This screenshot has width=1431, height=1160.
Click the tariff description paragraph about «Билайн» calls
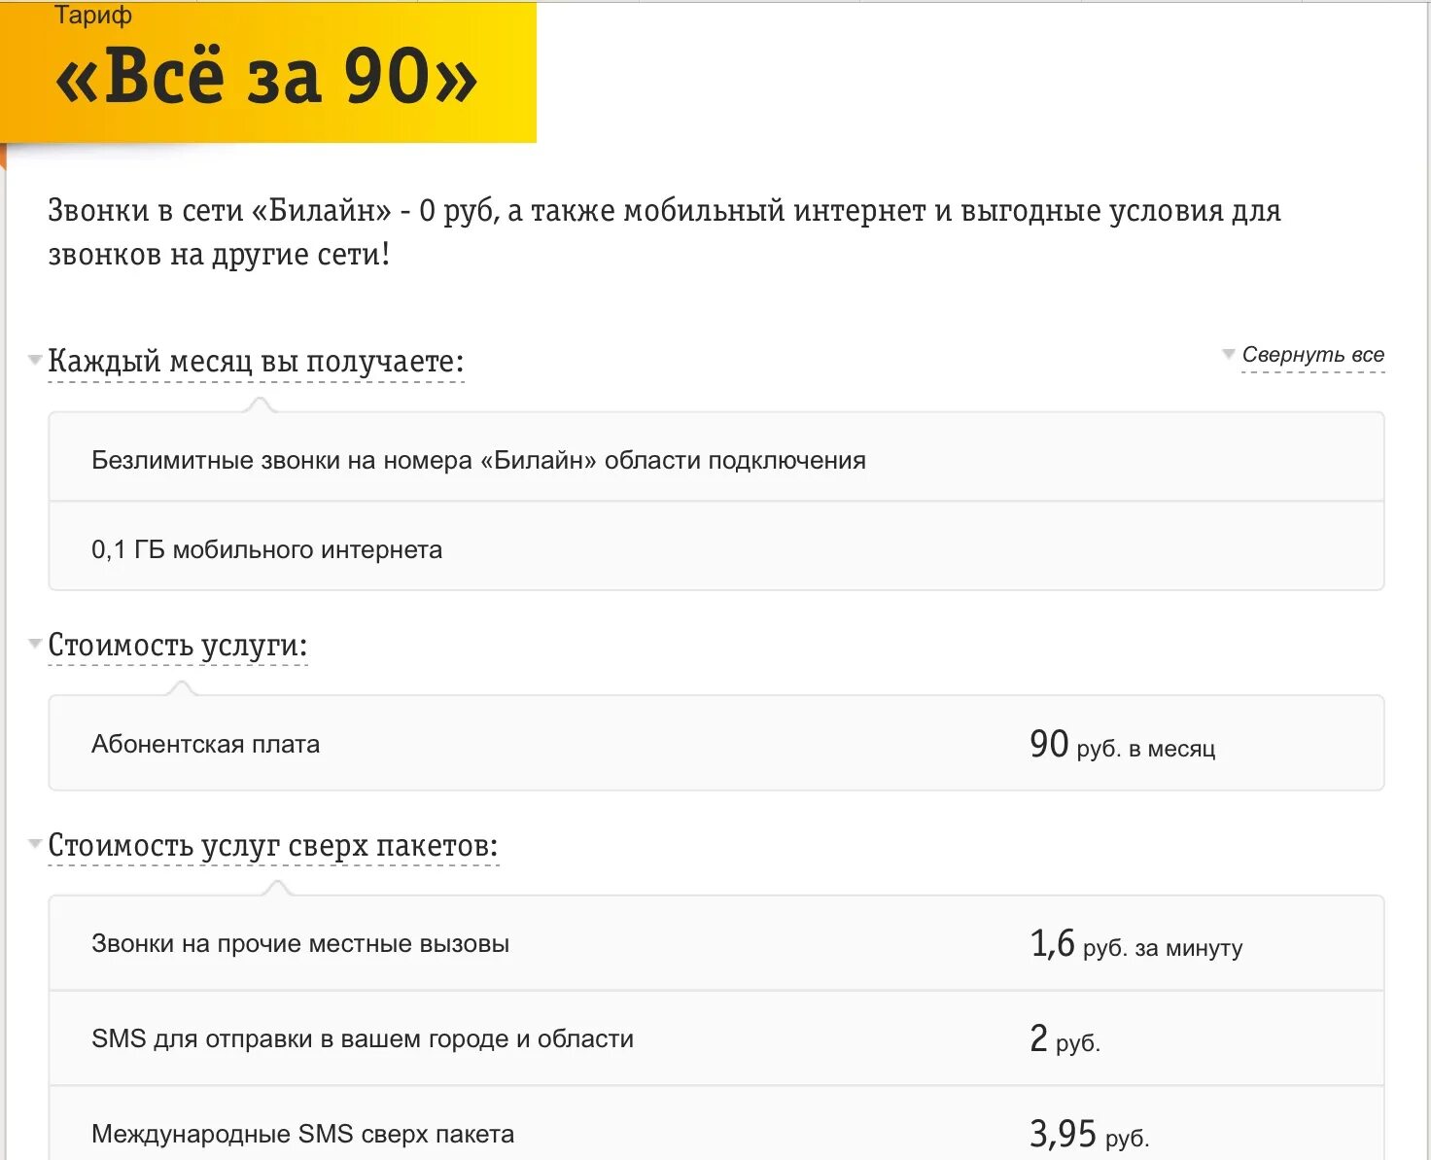point(665,232)
